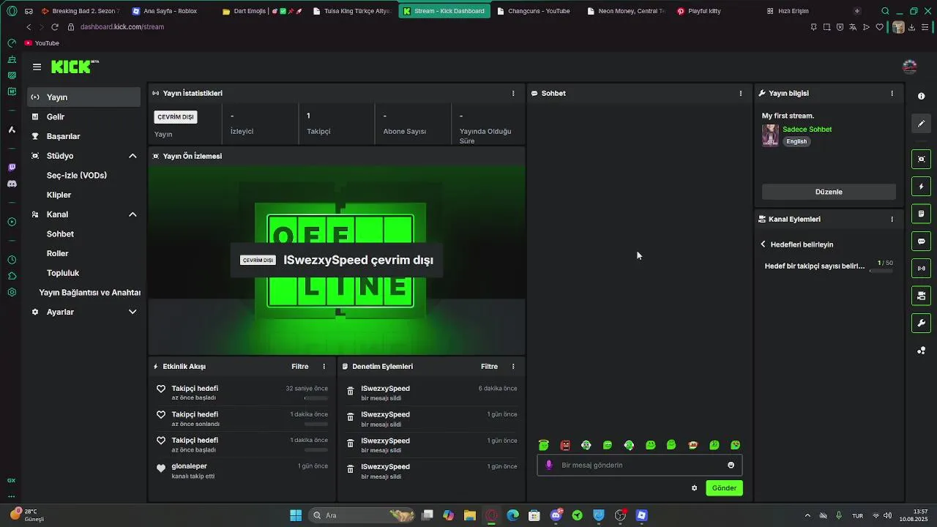Open Yayın İstatistikleri panel three-dot menu

click(513, 93)
